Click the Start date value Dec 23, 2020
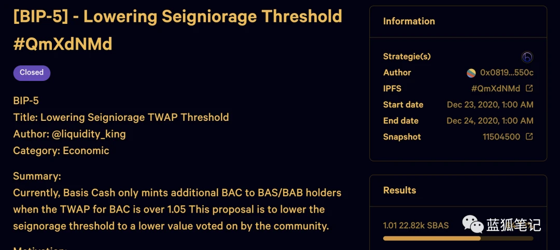Screen dimensions: 560x250 coord(490,105)
